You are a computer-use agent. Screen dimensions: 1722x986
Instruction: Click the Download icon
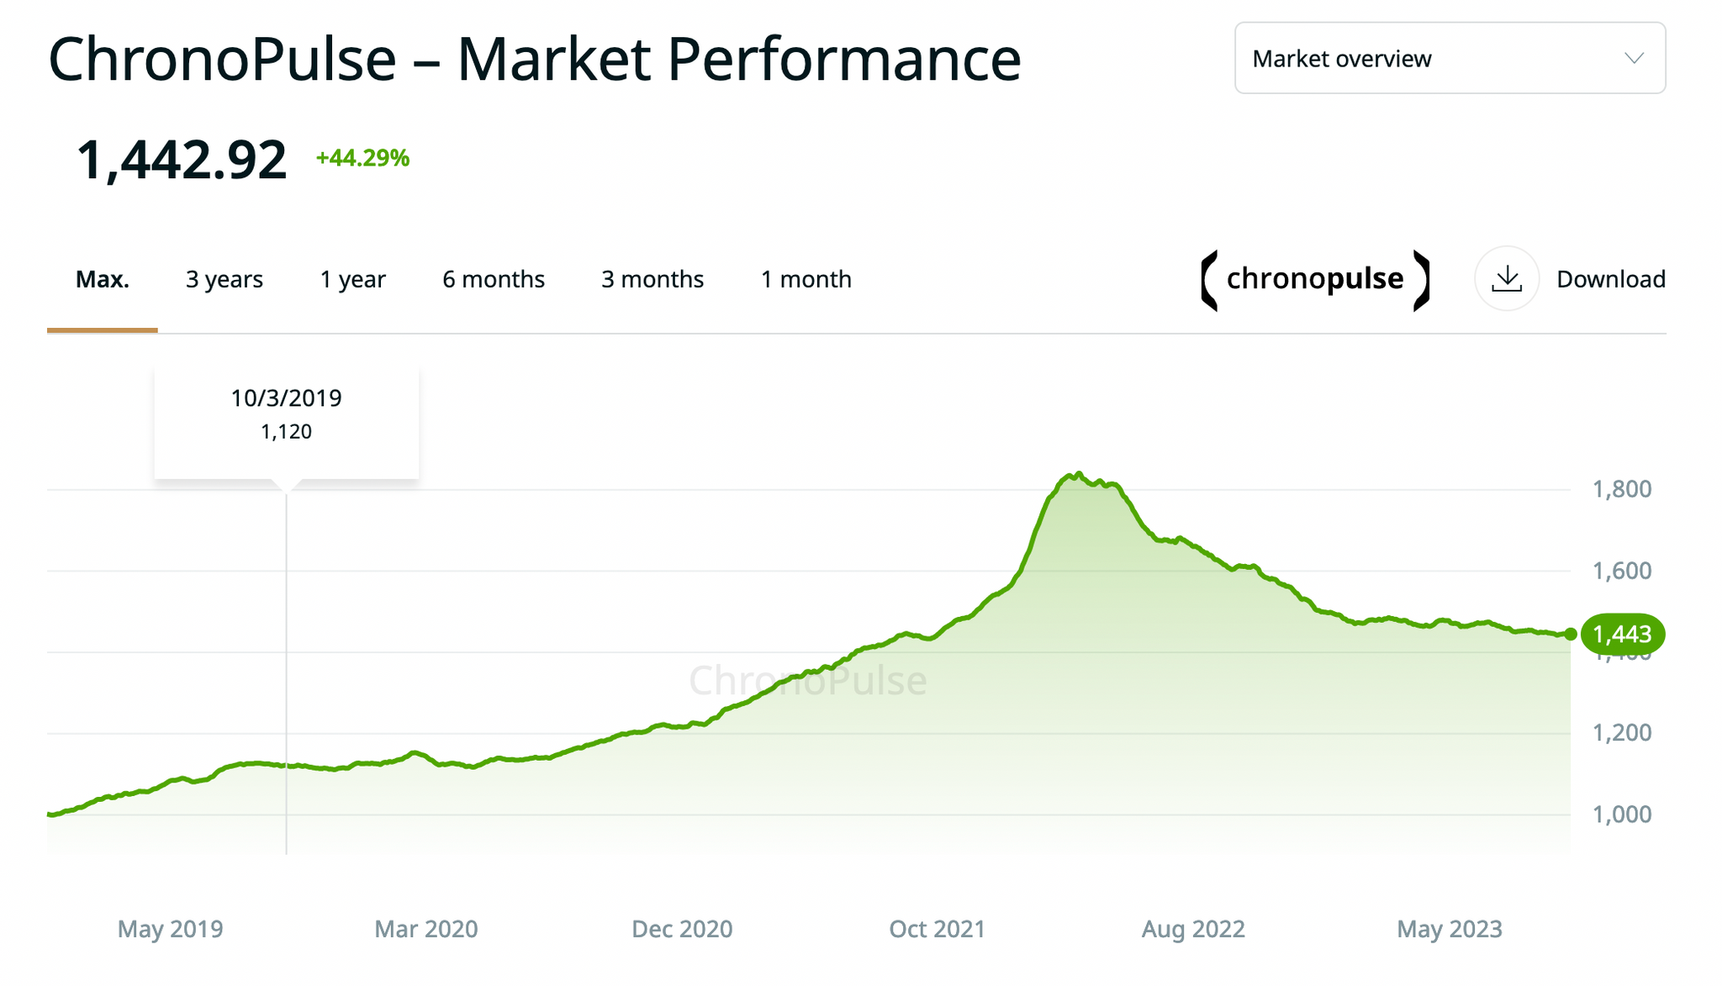(x=1507, y=278)
